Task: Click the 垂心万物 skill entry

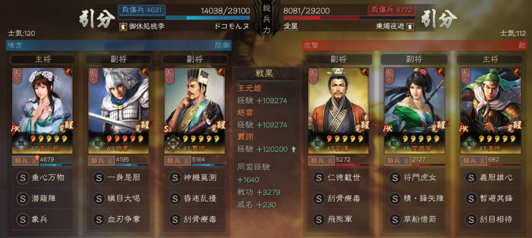Action: coord(42,178)
